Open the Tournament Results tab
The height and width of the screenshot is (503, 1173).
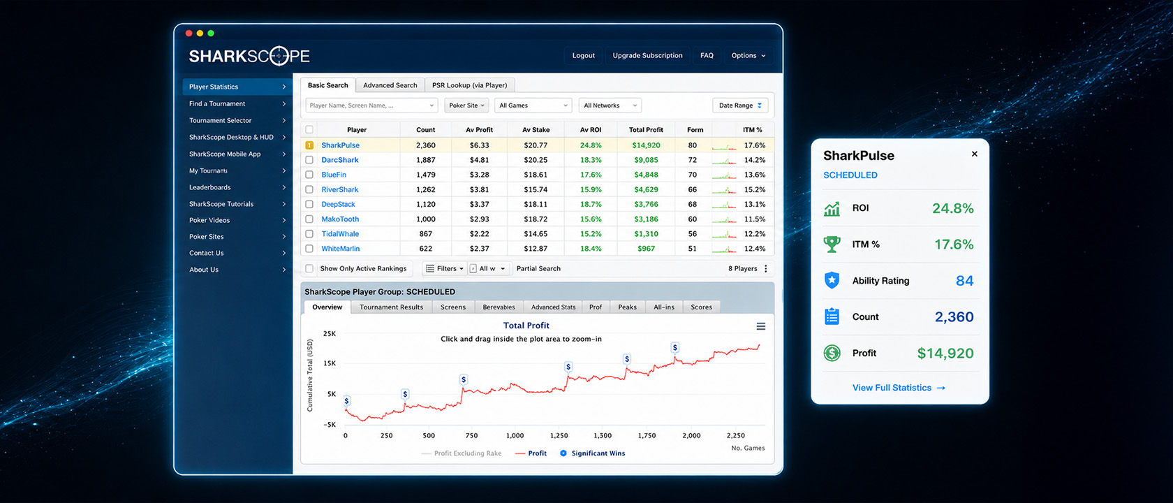391,307
